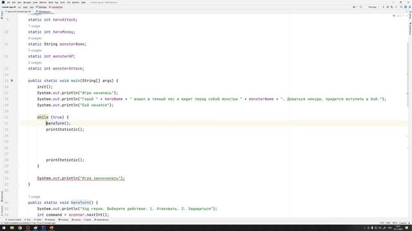Click 'scanner' in the nextInt line
Screen dimensions: 412x231
pos(77,215)
